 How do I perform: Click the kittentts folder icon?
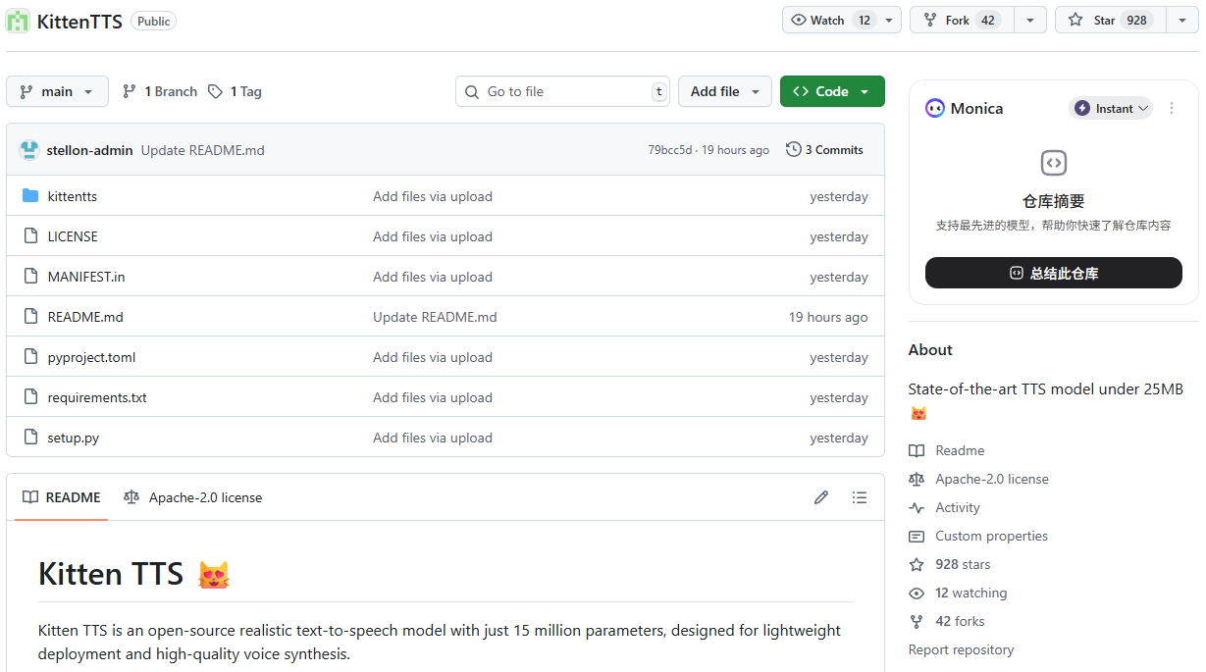pos(30,196)
